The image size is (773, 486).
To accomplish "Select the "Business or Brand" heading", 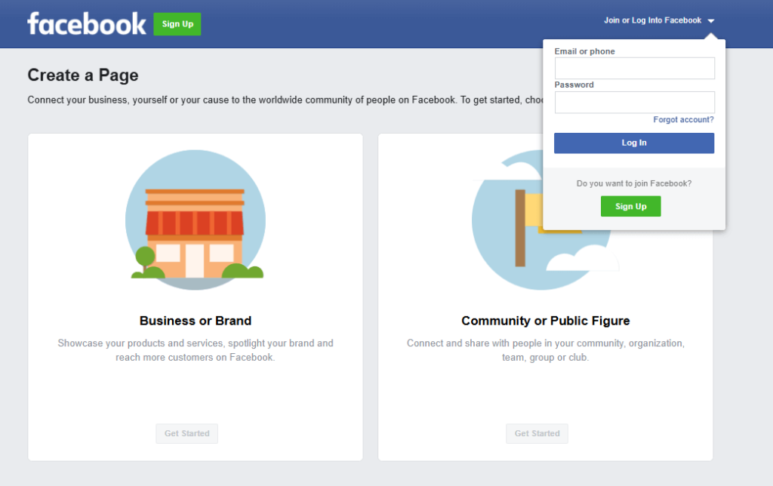I will 196,321.
